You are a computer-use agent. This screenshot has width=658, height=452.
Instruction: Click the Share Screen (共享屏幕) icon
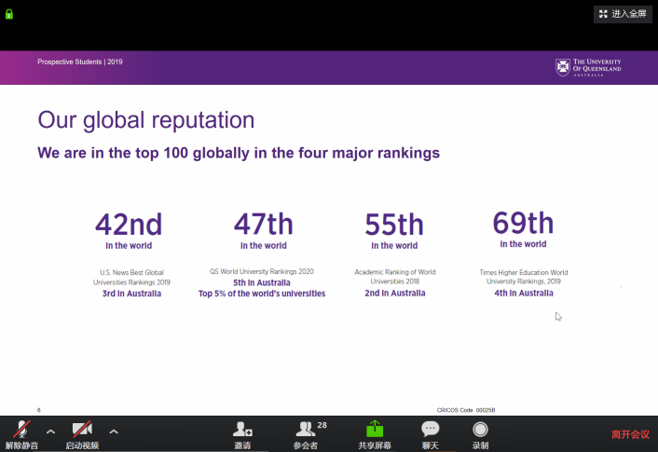[x=375, y=435]
